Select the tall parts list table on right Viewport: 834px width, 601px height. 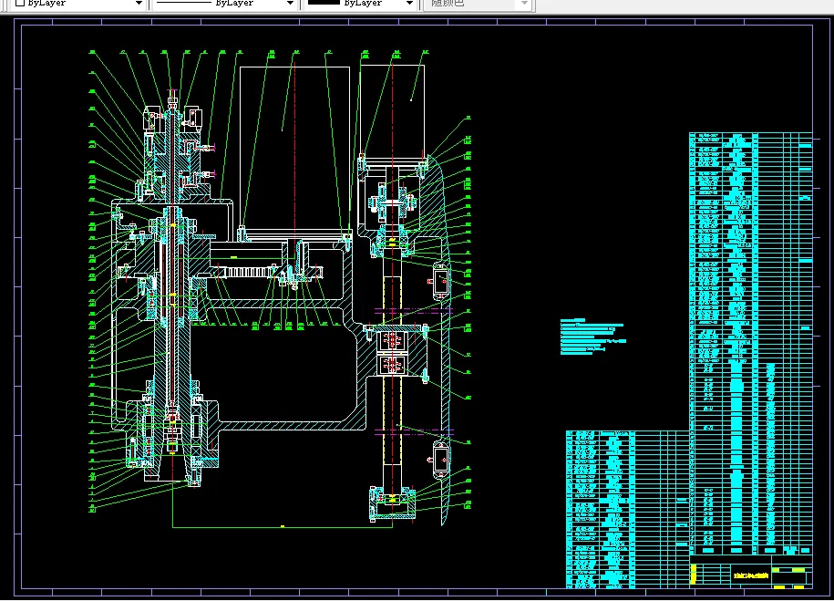click(x=750, y=344)
